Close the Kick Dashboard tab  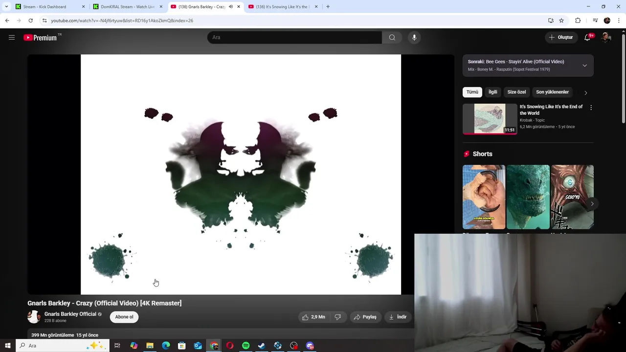tap(83, 7)
